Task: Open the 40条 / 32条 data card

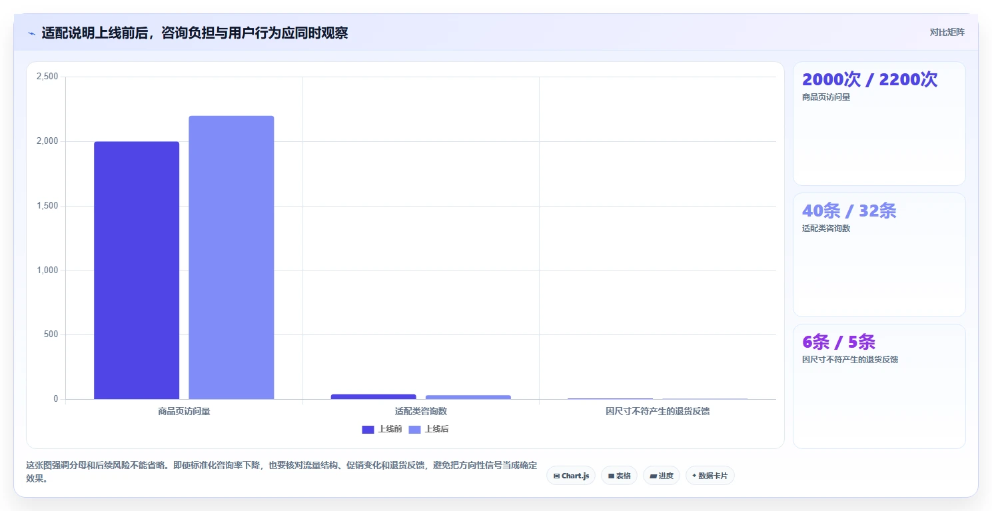Action: 879,255
